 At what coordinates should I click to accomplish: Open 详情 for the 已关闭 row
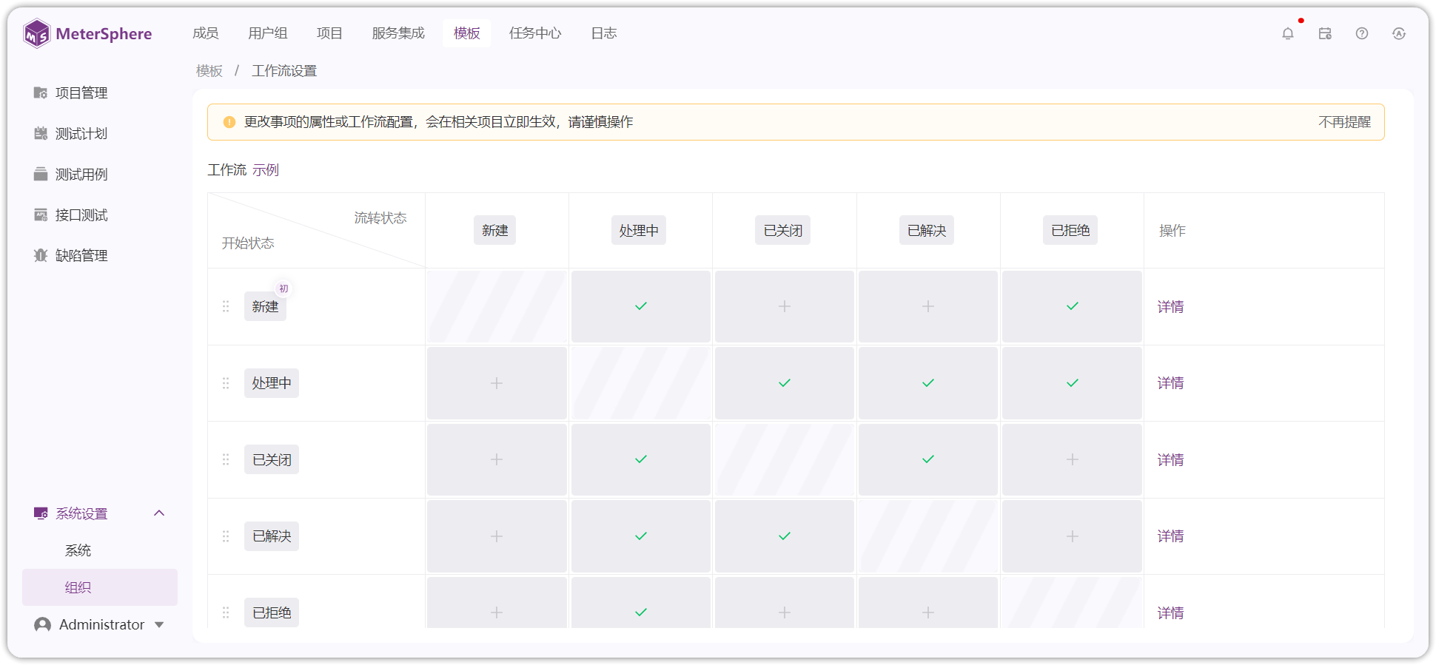point(1170,460)
